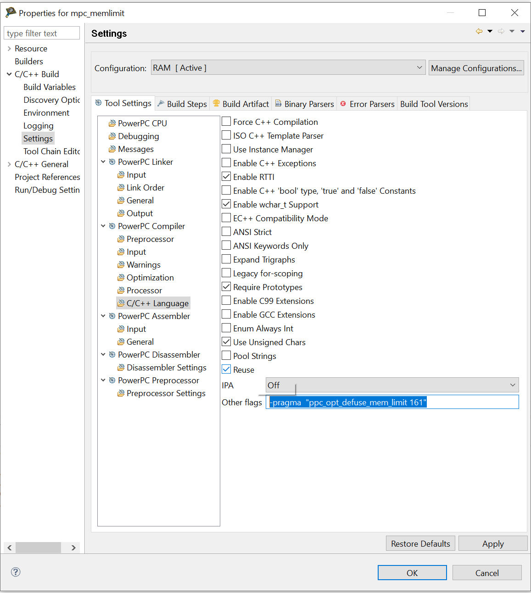The height and width of the screenshot is (593, 531).
Task: Click the Manage Configurations button
Action: point(476,67)
